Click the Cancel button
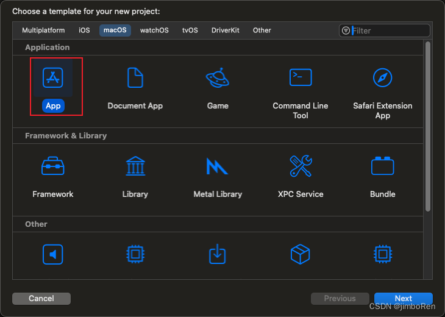 [41, 299]
